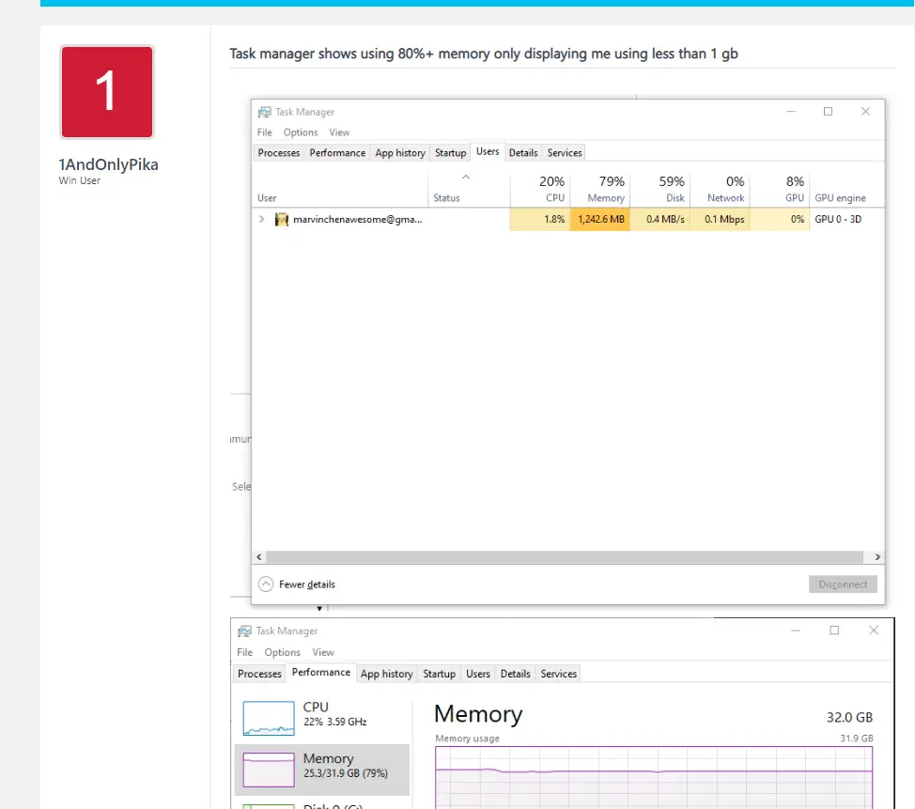Select the CPU 22% 3.59 GHz performance item
915x809 pixels.
322,717
